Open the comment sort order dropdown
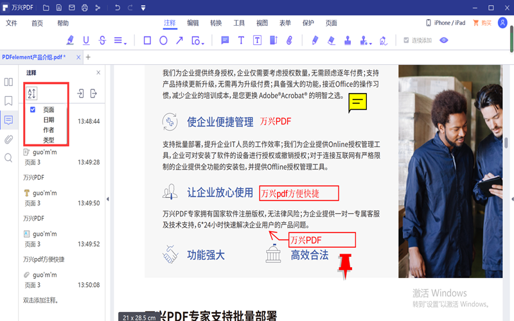This screenshot has width=514, height=321. click(31, 94)
